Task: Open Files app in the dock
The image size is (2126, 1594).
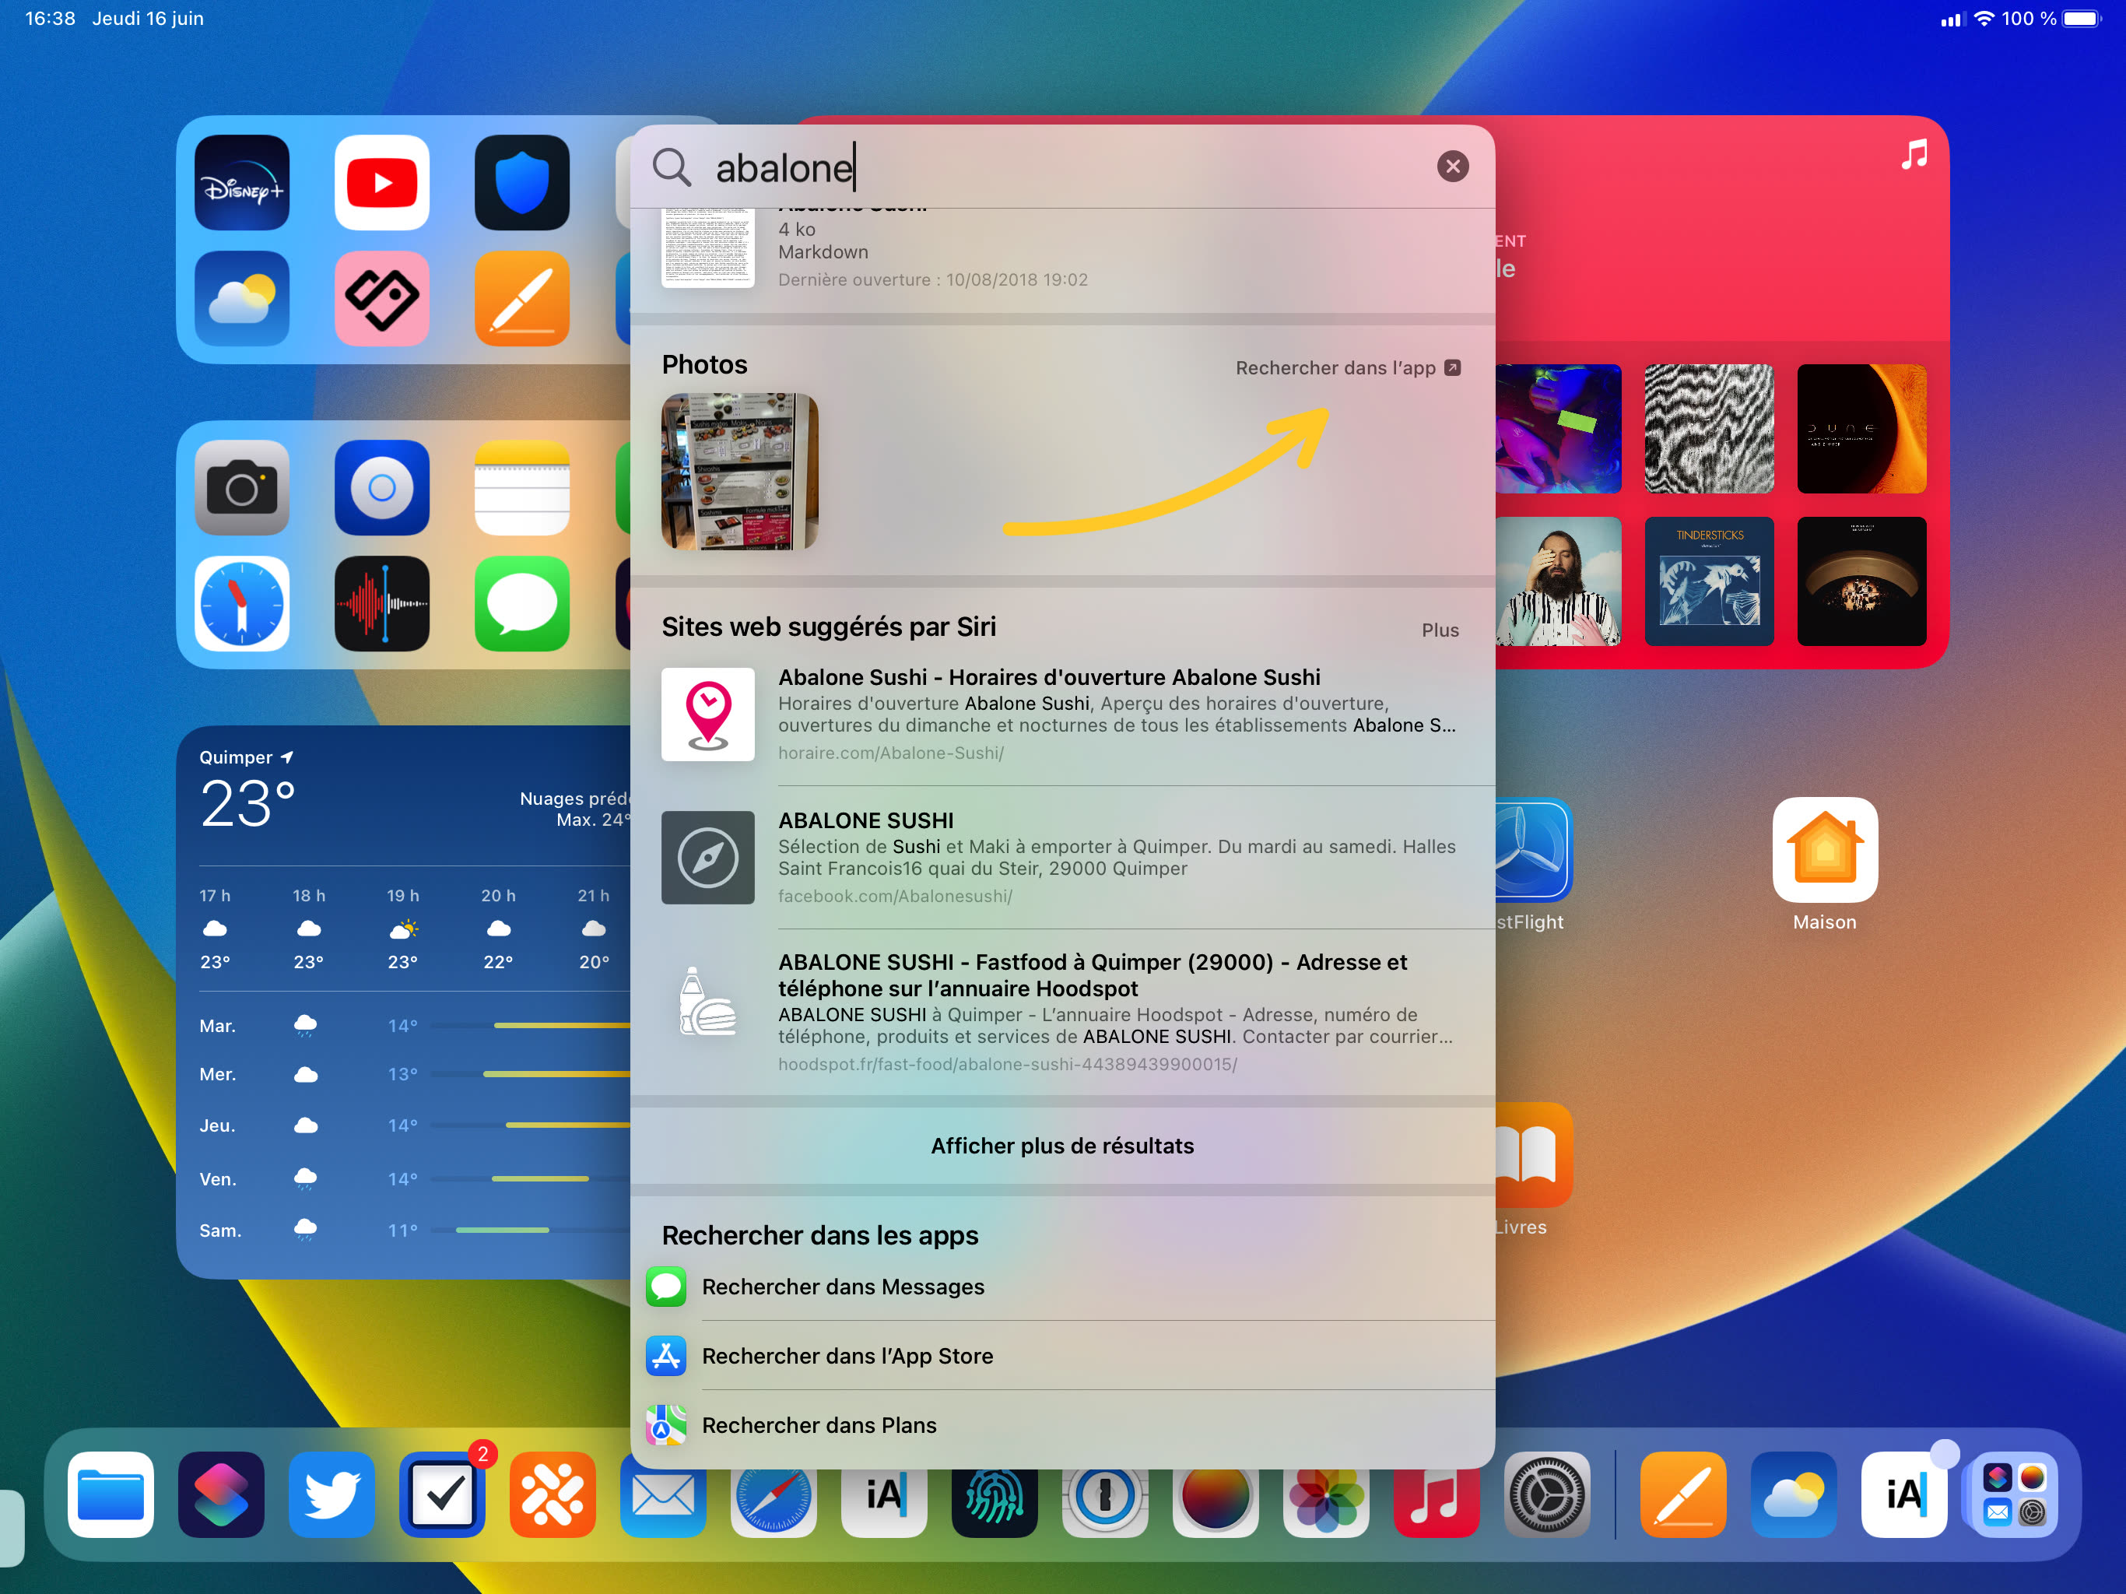Action: (111, 1494)
